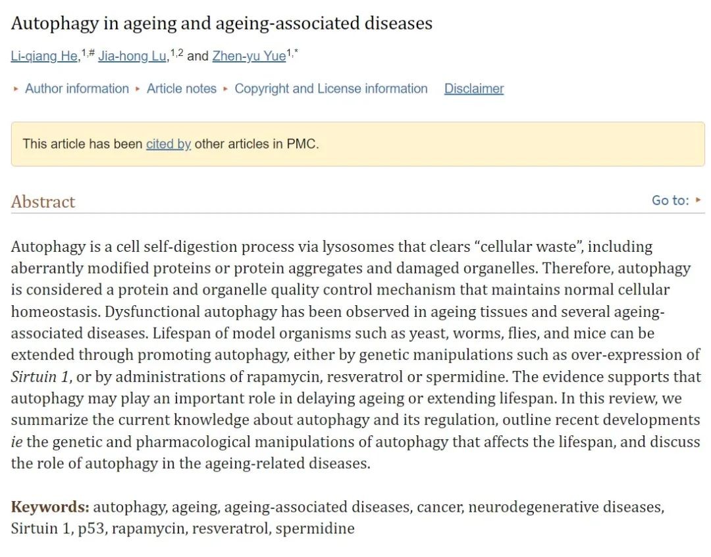The height and width of the screenshot is (557, 711).
Task: Click the arrow icon after 'Go to:'
Action: 698,200
